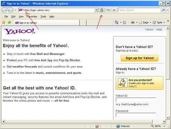Click the pop-up blocker status bar icon
171x129 pixels.
coord(97,126)
